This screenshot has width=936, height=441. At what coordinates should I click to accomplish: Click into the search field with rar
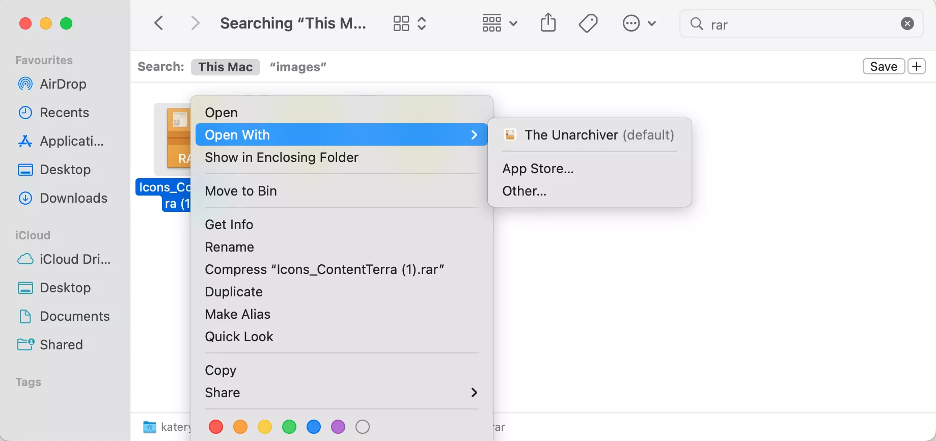801,24
